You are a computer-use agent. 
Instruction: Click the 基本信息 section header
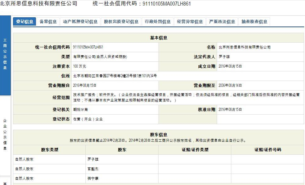(159, 38)
